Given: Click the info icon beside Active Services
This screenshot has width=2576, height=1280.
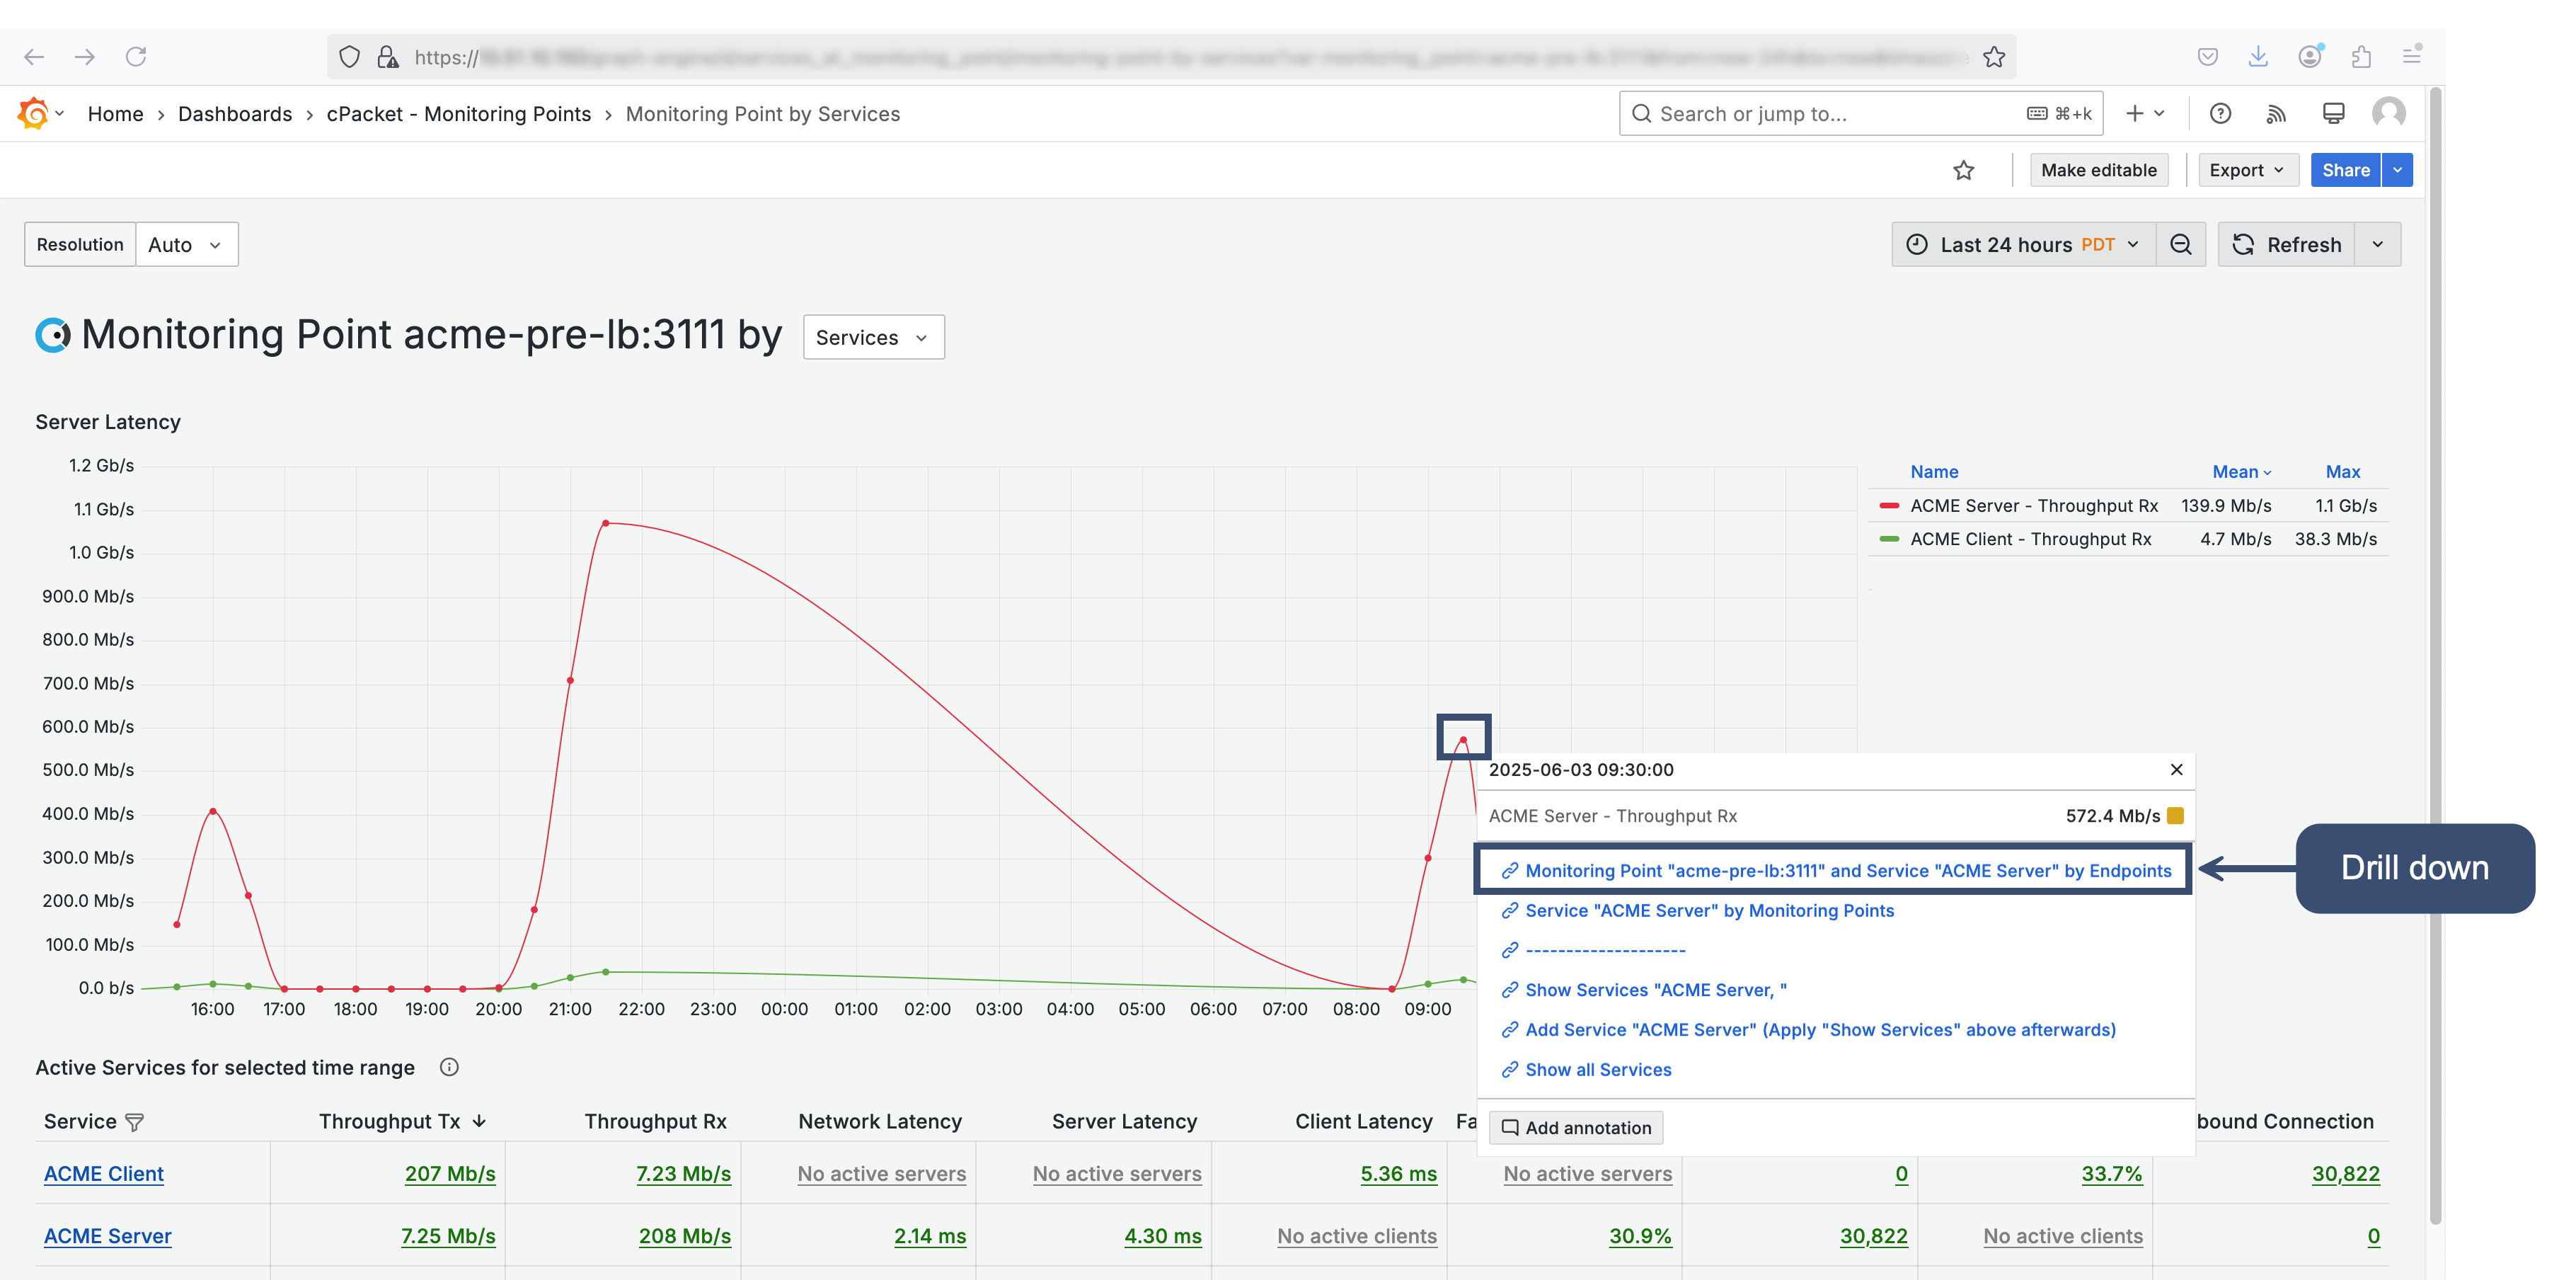Looking at the screenshot, I should (x=449, y=1067).
